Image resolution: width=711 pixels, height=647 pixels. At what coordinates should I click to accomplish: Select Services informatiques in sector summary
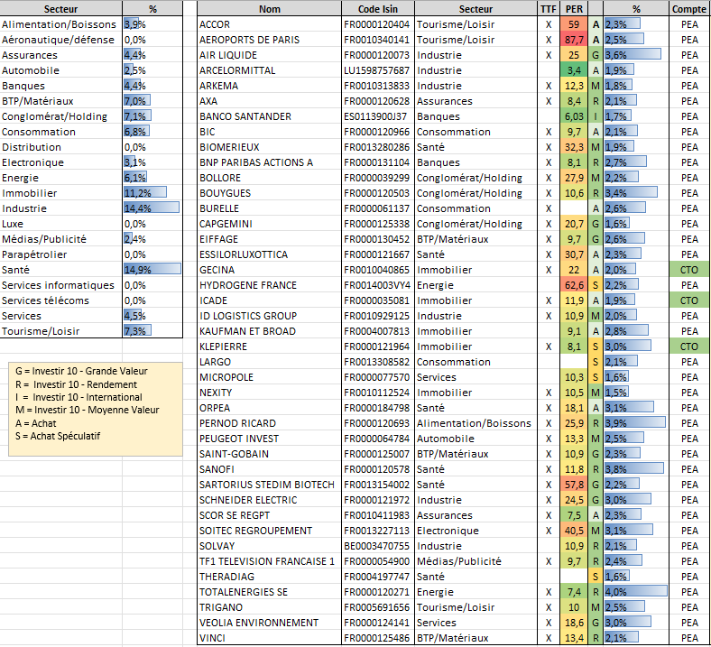tap(60, 285)
